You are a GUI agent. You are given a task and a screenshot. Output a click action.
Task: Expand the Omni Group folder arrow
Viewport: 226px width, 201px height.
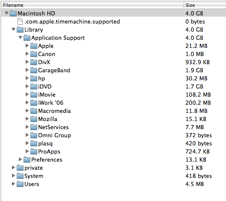(27, 135)
